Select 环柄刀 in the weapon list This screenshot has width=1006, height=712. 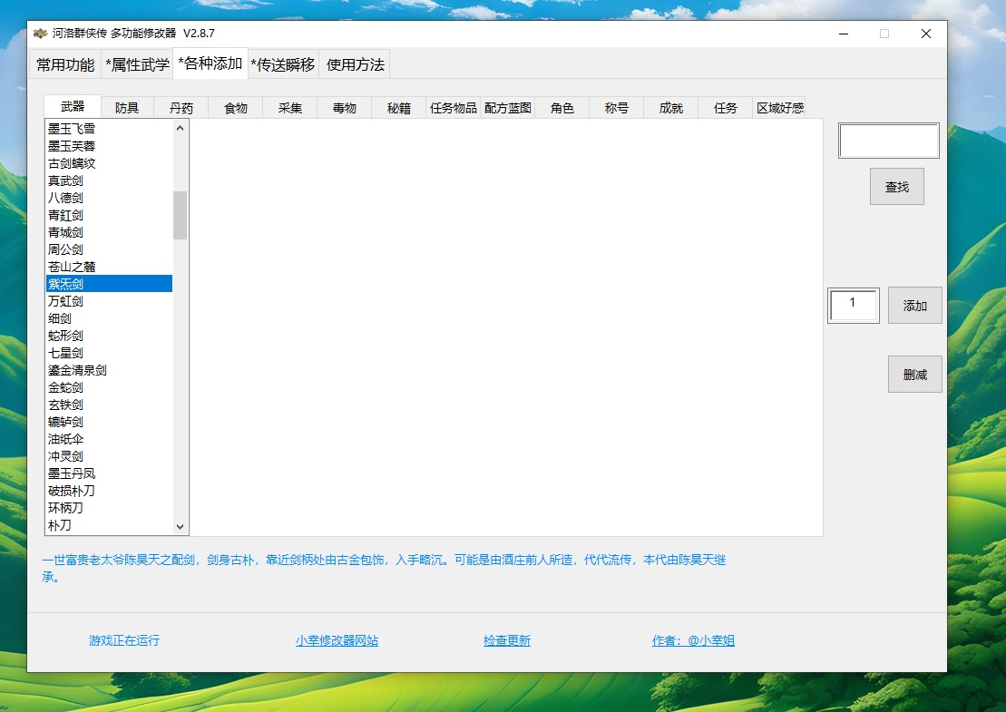click(109, 508)
